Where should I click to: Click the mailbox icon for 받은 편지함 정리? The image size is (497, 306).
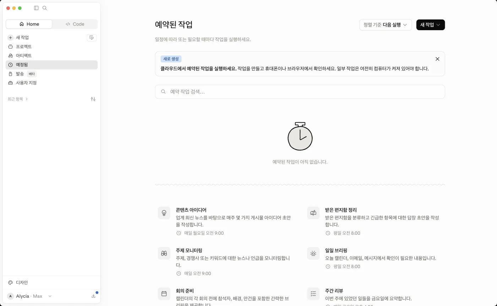313,213
